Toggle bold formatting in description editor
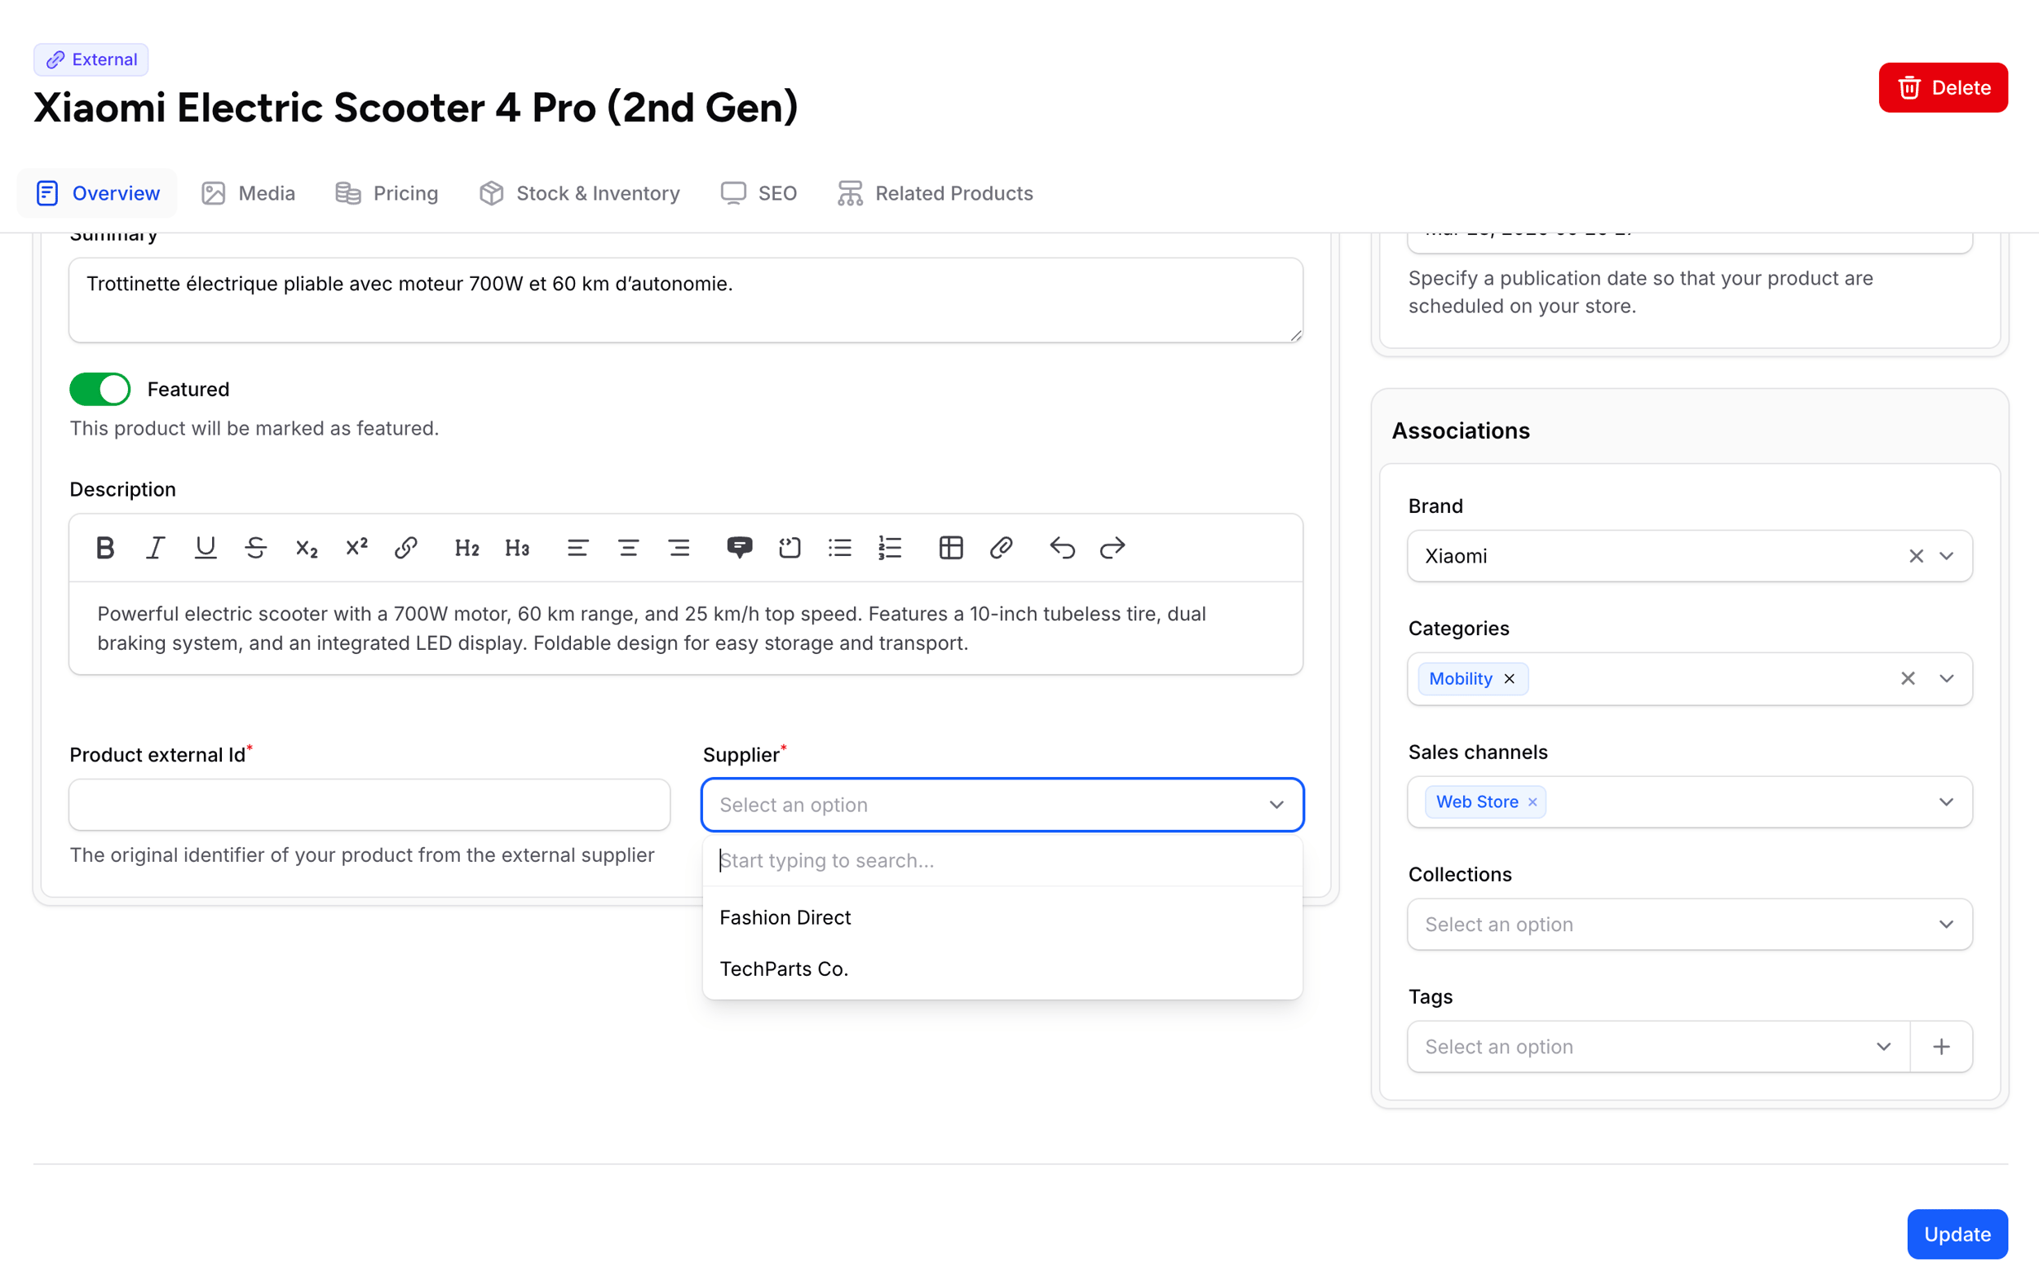 tap(104, 548)
